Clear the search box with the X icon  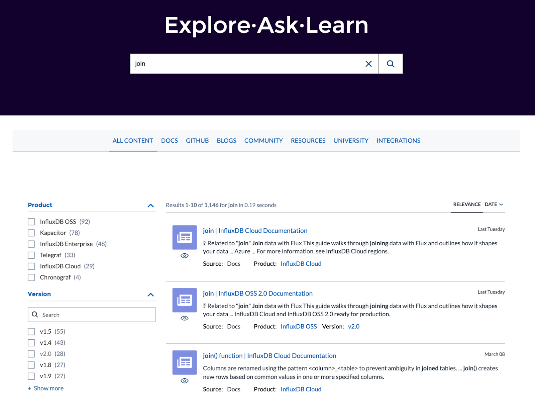(368, 64)
